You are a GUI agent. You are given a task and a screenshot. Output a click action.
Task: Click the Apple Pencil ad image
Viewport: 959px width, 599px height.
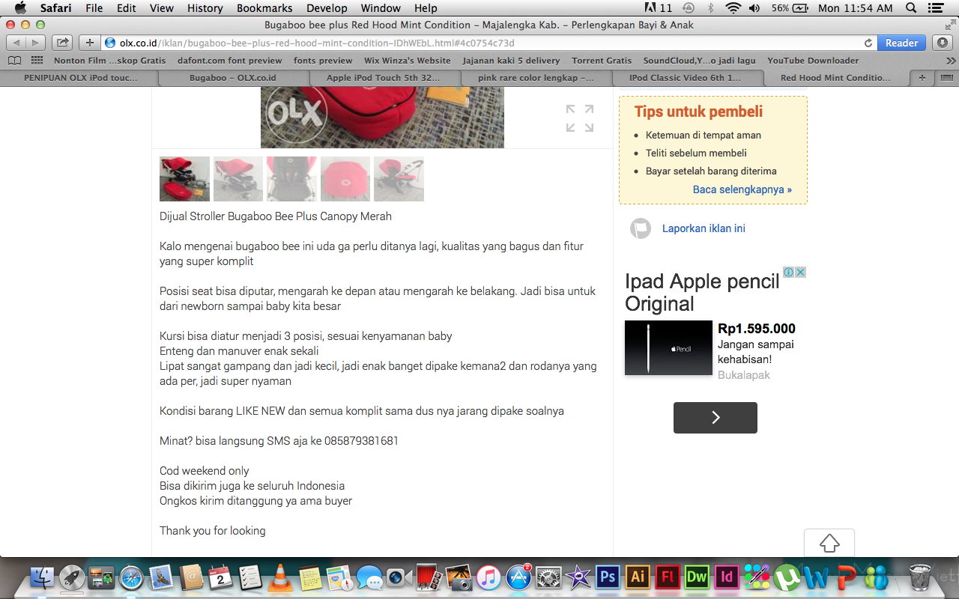pyautogui.click(x=668, y=348)
